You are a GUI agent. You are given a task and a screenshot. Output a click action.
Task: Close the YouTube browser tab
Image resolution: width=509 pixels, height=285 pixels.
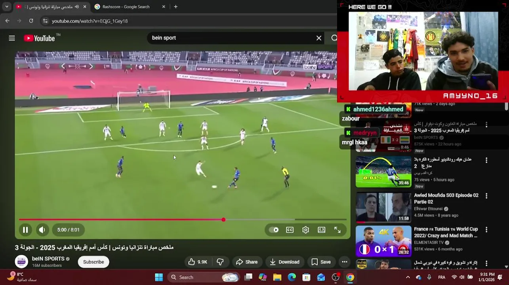[85, 7]
